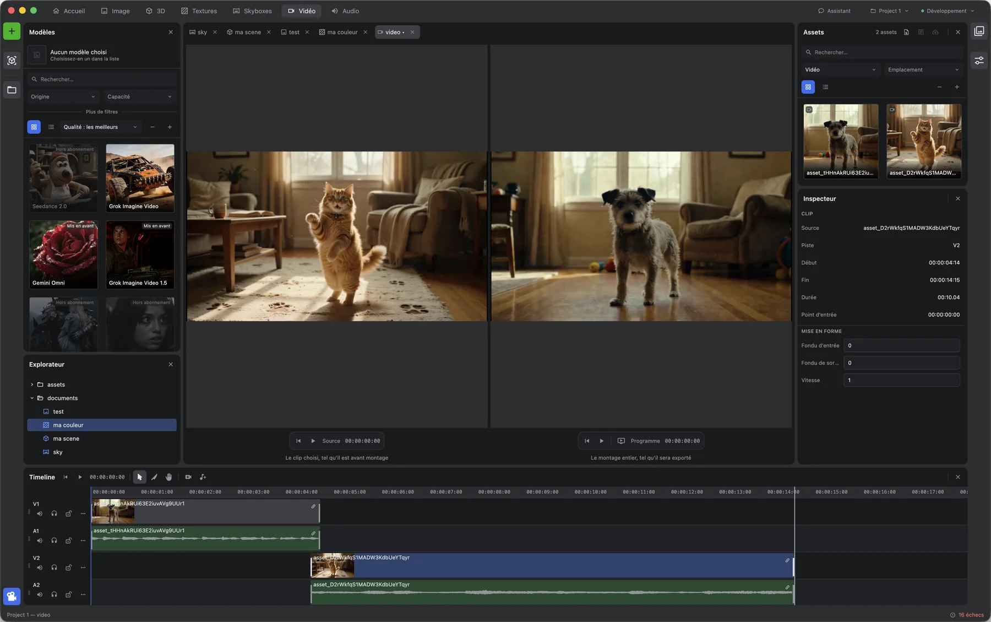Screen dimensions: 991x622
Task: Open the Origine filter dropdown
Action: click(63, 97)
